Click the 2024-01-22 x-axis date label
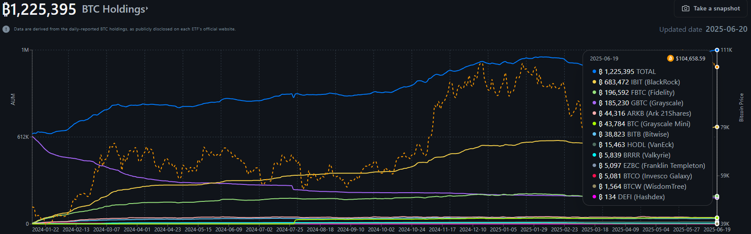 [x=45, y=229]
